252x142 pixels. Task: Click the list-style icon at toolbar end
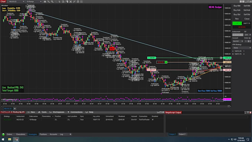pyautogui.click(x=82, y=1)
